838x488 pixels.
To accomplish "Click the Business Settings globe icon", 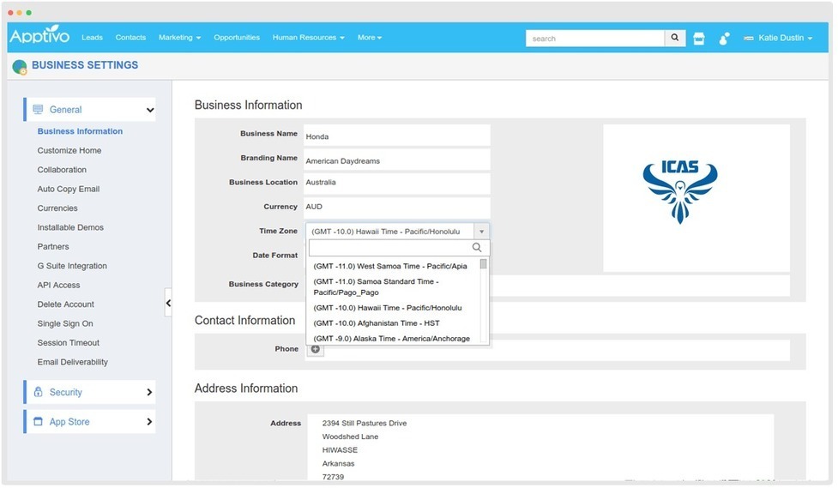I will 20,66.
